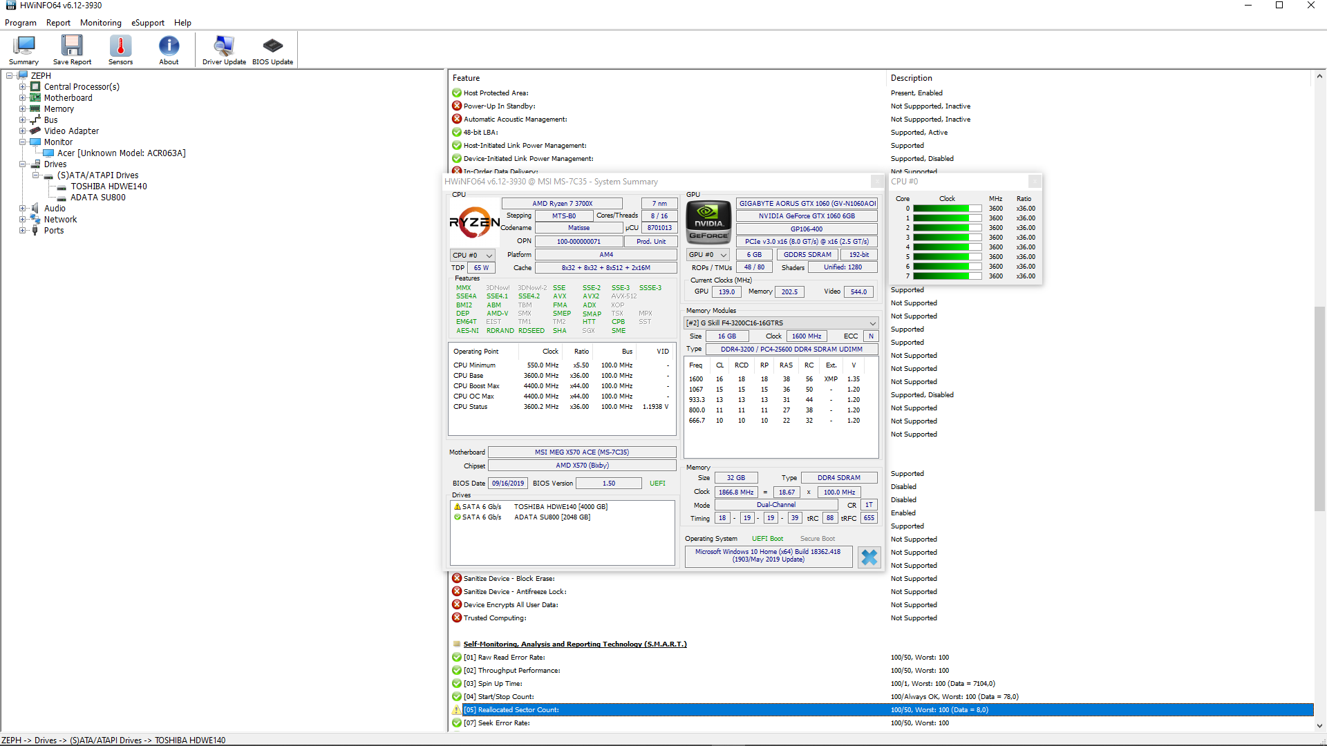Click warning icon on Reallocated Sector Count
Viewport: 1327px width, 746px height.
[x=456, y=710]
